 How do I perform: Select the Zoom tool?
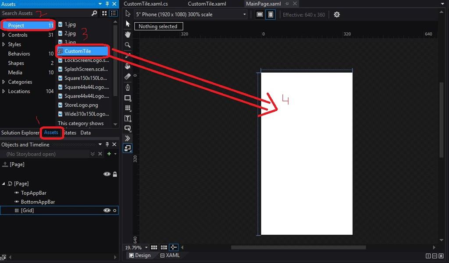pyautogui.click(x=128, y=45)
